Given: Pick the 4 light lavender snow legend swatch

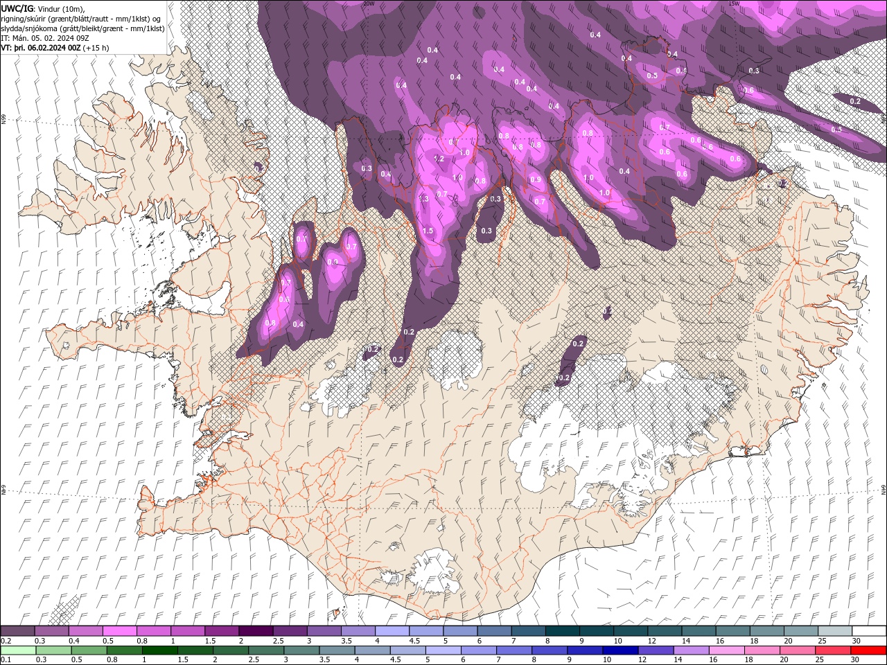Looking at the screenshot, I should (x=392, y=631).
